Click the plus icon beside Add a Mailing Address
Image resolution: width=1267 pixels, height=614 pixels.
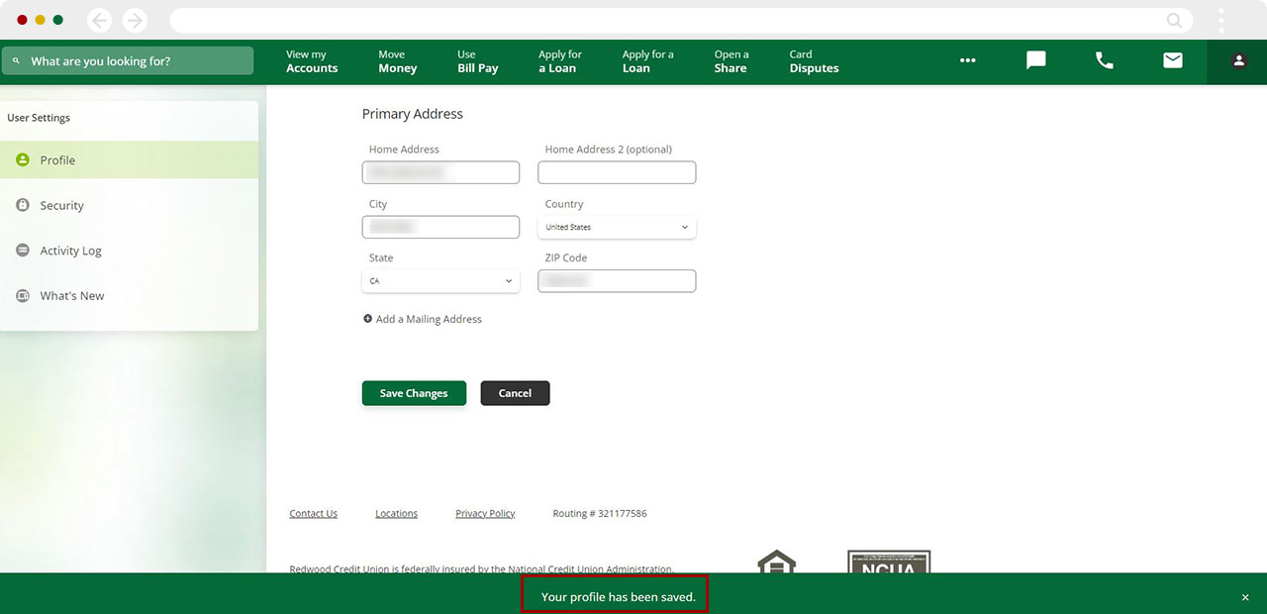point(367,319)
